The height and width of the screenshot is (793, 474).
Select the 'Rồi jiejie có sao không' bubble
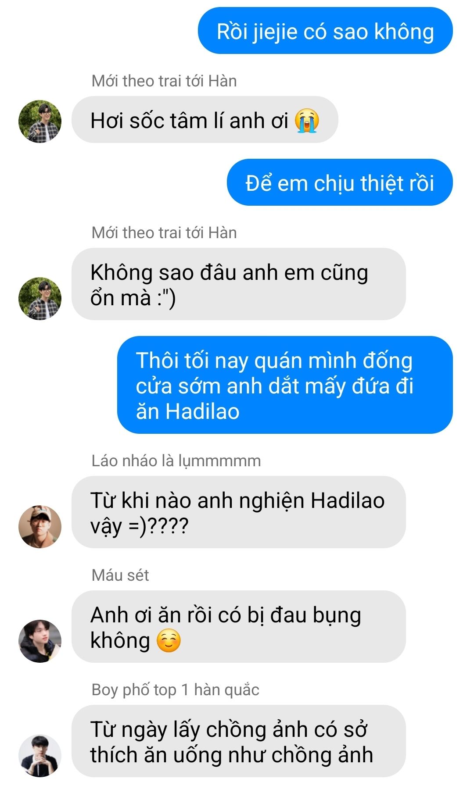(x=325, y=31)
